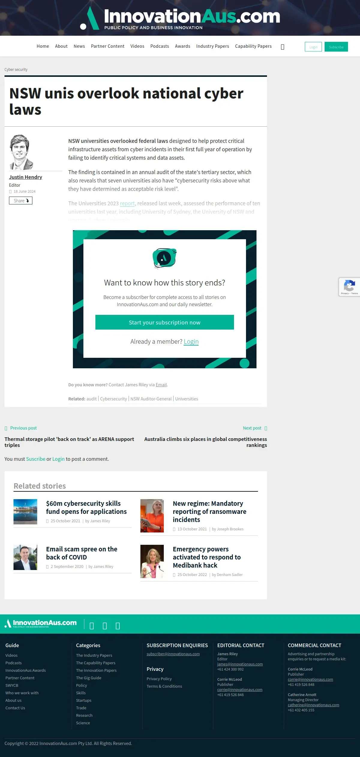The image size is (360, 757).
Task: Go to Partner Content menu item
Action: 108,46
